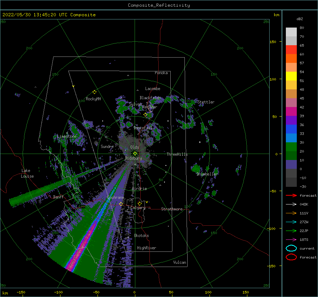Click the Banff label

coord(58,197)
